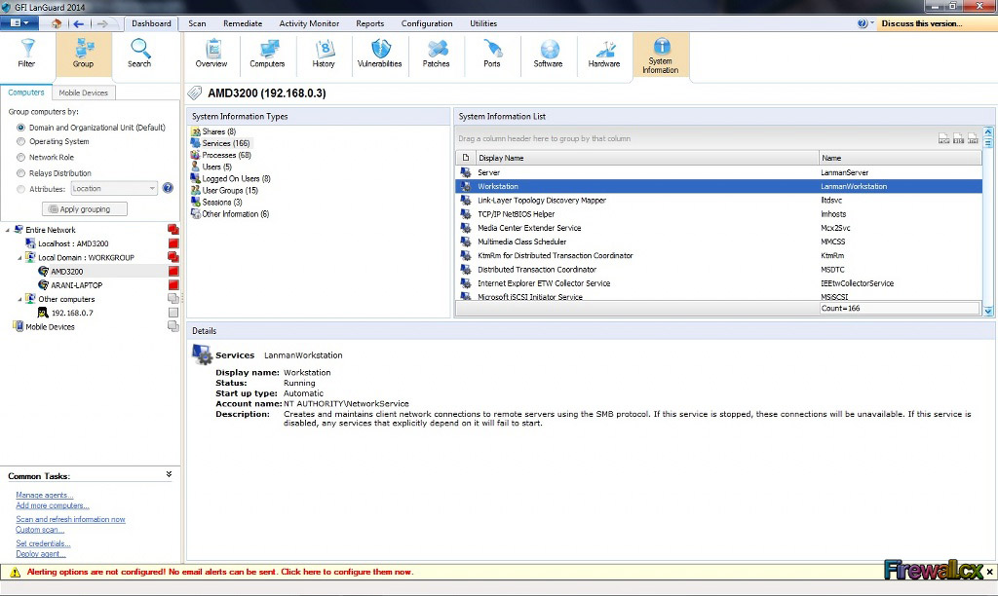Open the Hardware view
Viewport: 998px width, 596px height.
604,53
